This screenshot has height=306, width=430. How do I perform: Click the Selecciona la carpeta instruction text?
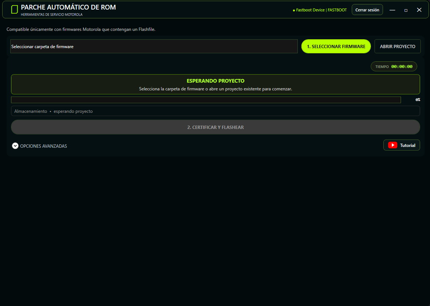click(x=215, y=89)
